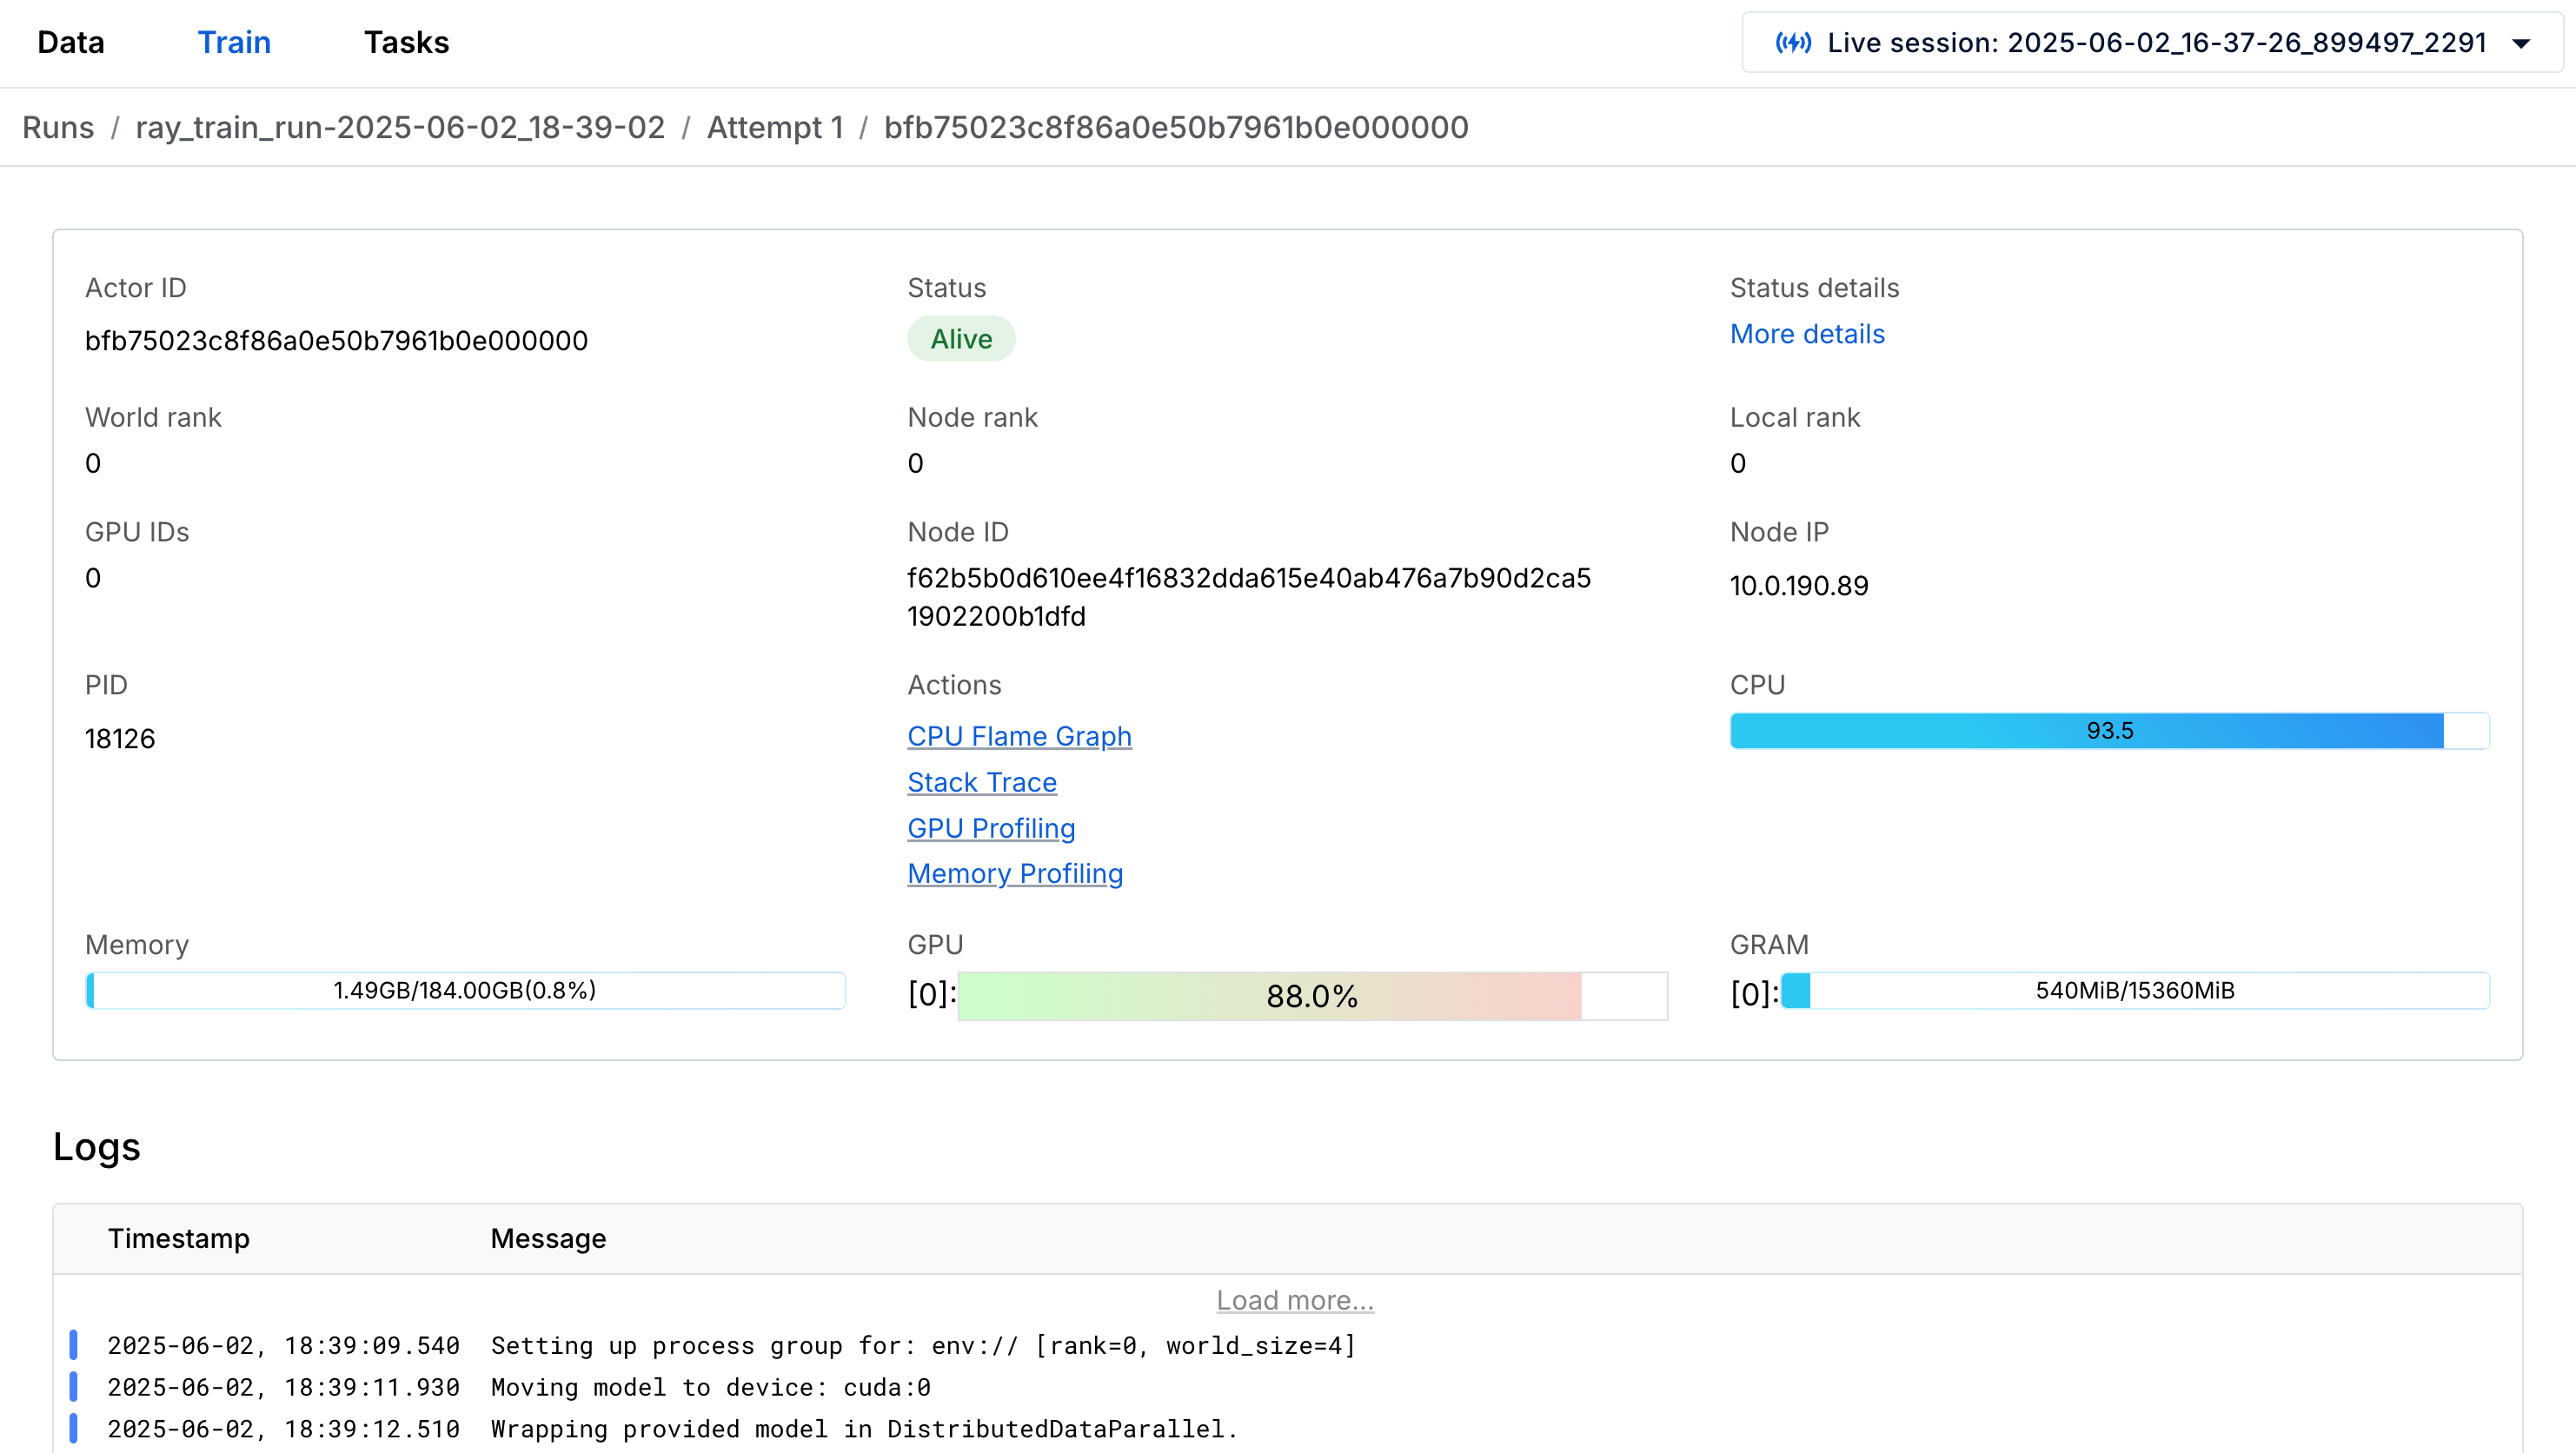The width and height of the screenshot is (2576, 1453).
Task: Open the Live session dropdown
Action: 2152,43
